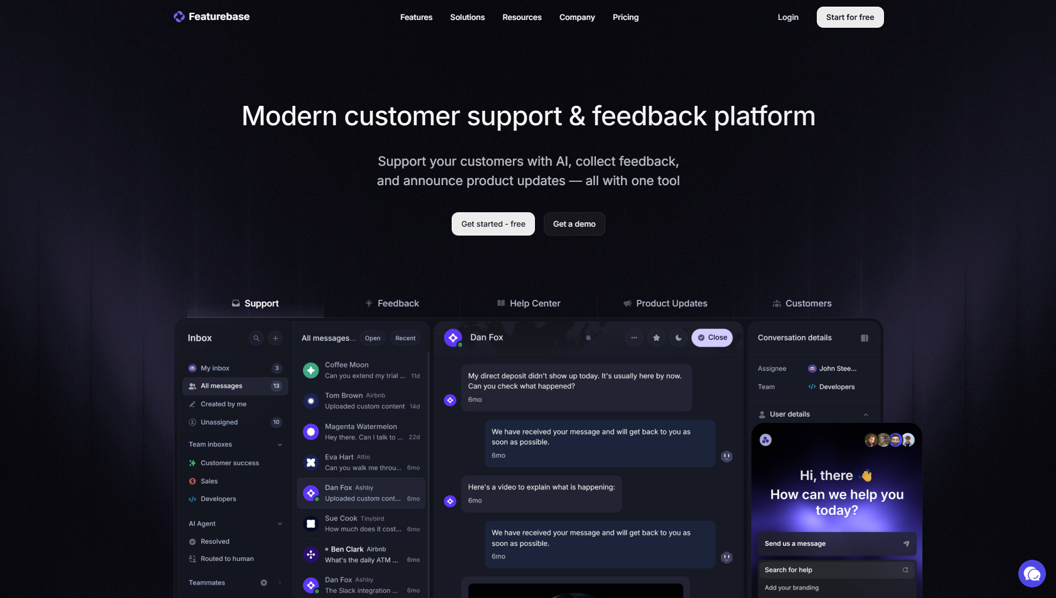Switch to the Feedback tab

pyautogui.click(x=392, y=303)
